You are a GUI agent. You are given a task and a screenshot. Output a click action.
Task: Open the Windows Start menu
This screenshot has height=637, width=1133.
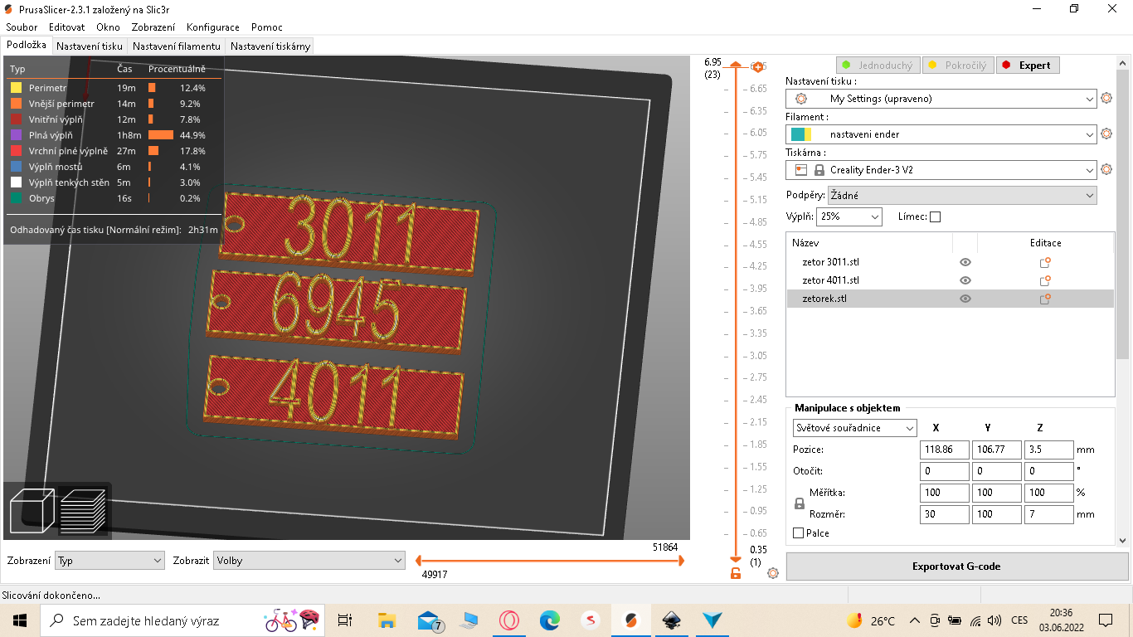[19, 620]
